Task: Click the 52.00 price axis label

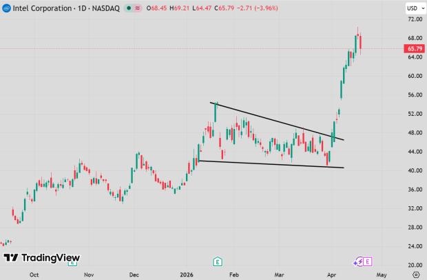Action: [415, 114]
